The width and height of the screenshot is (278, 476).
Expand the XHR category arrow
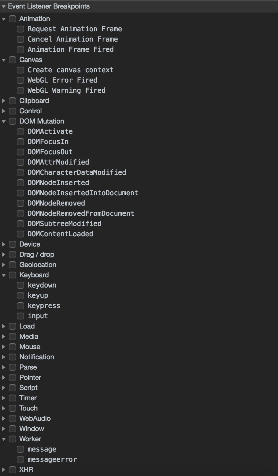click(4, 470)
